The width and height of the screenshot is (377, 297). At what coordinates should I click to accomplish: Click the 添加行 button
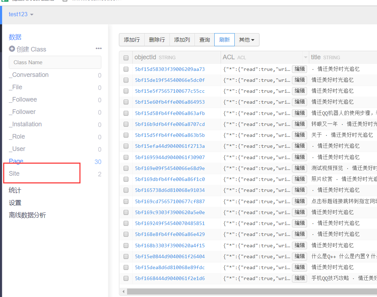click(x=132, y=40)
